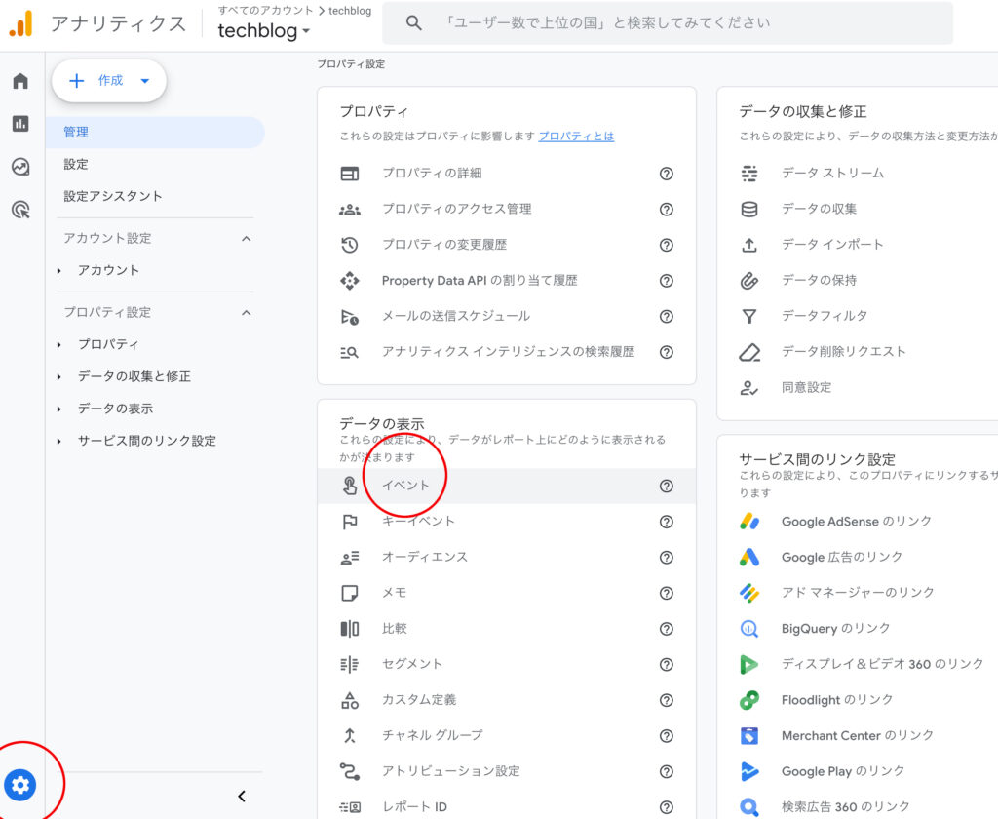Open the イベント settings item
Image resolution: width=998 pixels, height=819 pixels.
pos(507,486)
